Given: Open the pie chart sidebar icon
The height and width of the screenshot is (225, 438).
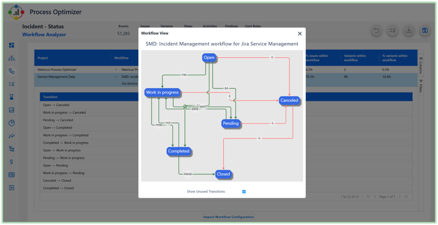Looking at the screenshot, I should coord(11,123).
